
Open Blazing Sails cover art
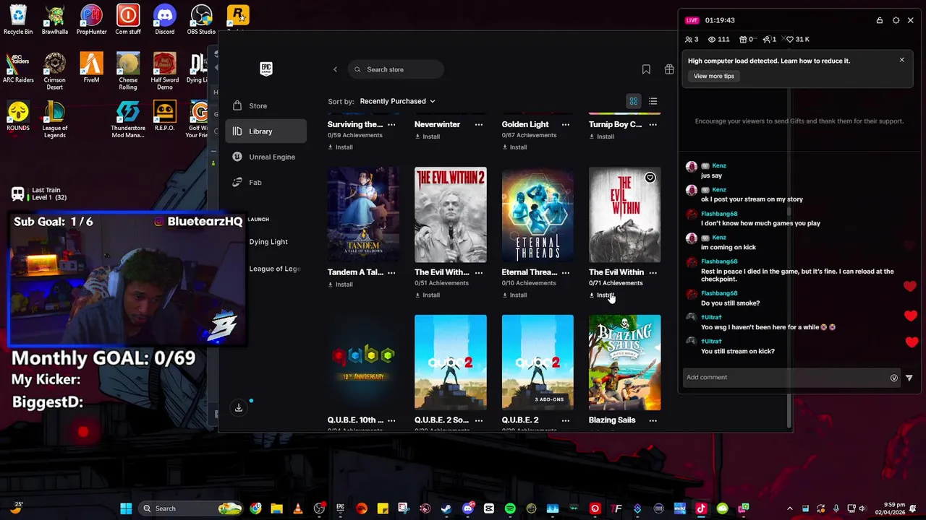point(624,363)
